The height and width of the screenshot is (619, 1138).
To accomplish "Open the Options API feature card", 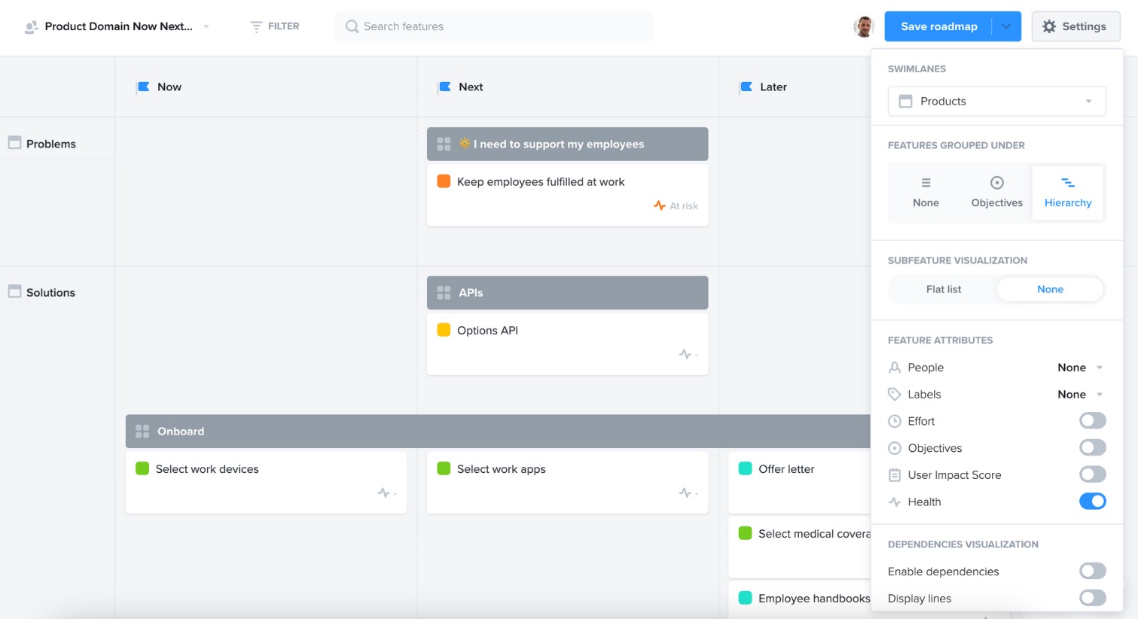I will [x=567, y=343].
